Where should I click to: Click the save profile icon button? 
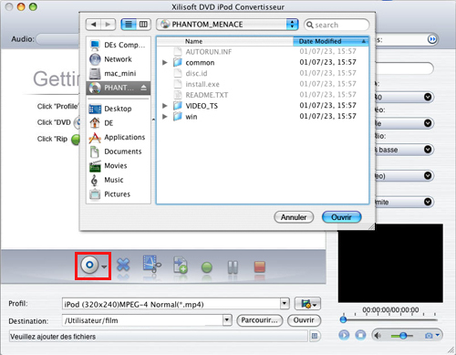[307, 304]
